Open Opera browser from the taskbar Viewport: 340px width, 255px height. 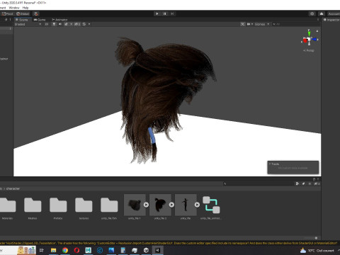click(x=76, y=250)
